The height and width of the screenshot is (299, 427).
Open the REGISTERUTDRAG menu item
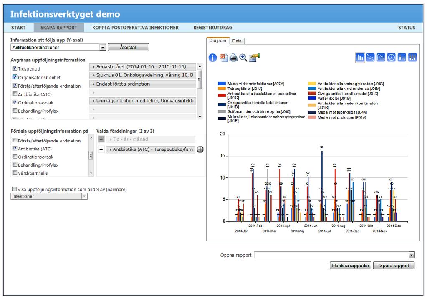[x=213, y=28]
